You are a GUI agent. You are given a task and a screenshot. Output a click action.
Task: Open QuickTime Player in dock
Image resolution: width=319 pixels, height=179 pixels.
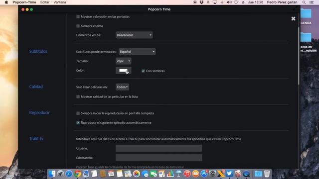click(x=246, y=174)
